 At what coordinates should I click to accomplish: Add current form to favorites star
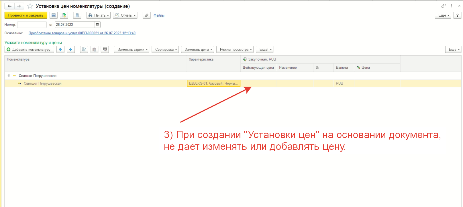click(30, 6)
